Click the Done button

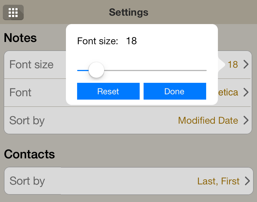pyautogui.click(x=175, y=91)
